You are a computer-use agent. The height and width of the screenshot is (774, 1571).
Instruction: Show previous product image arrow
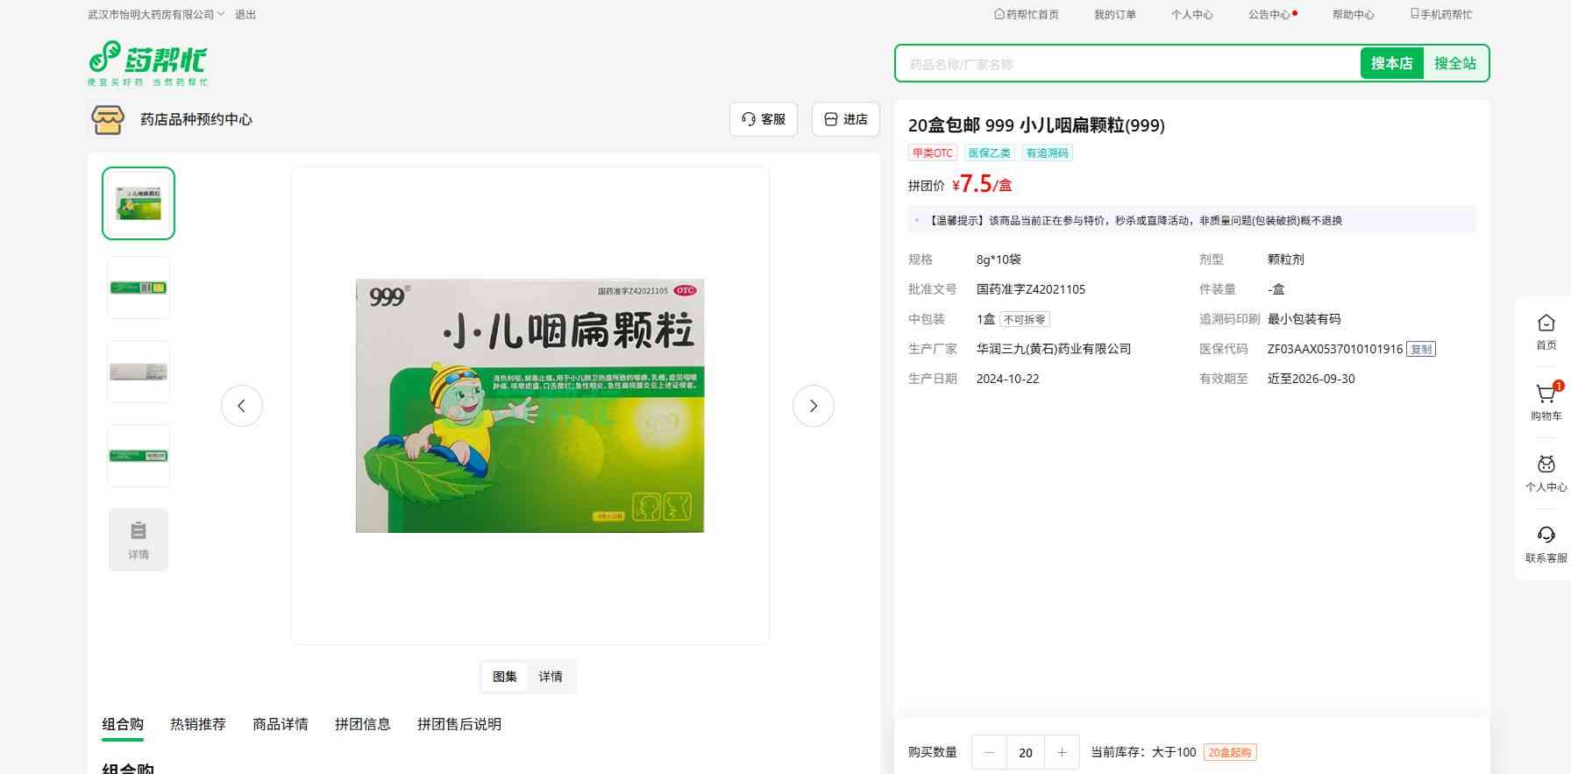(242, 406)
